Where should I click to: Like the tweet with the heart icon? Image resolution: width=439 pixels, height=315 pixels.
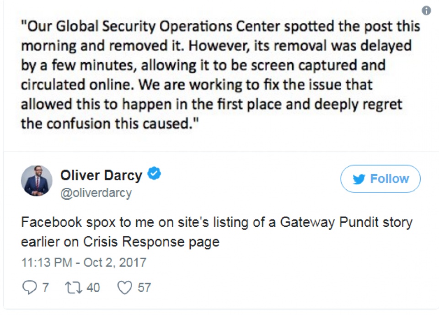pos(124,287)
